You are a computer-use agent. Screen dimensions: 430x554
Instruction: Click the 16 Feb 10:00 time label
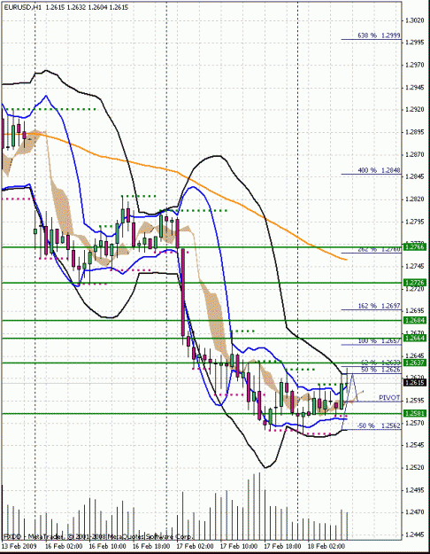108,547
